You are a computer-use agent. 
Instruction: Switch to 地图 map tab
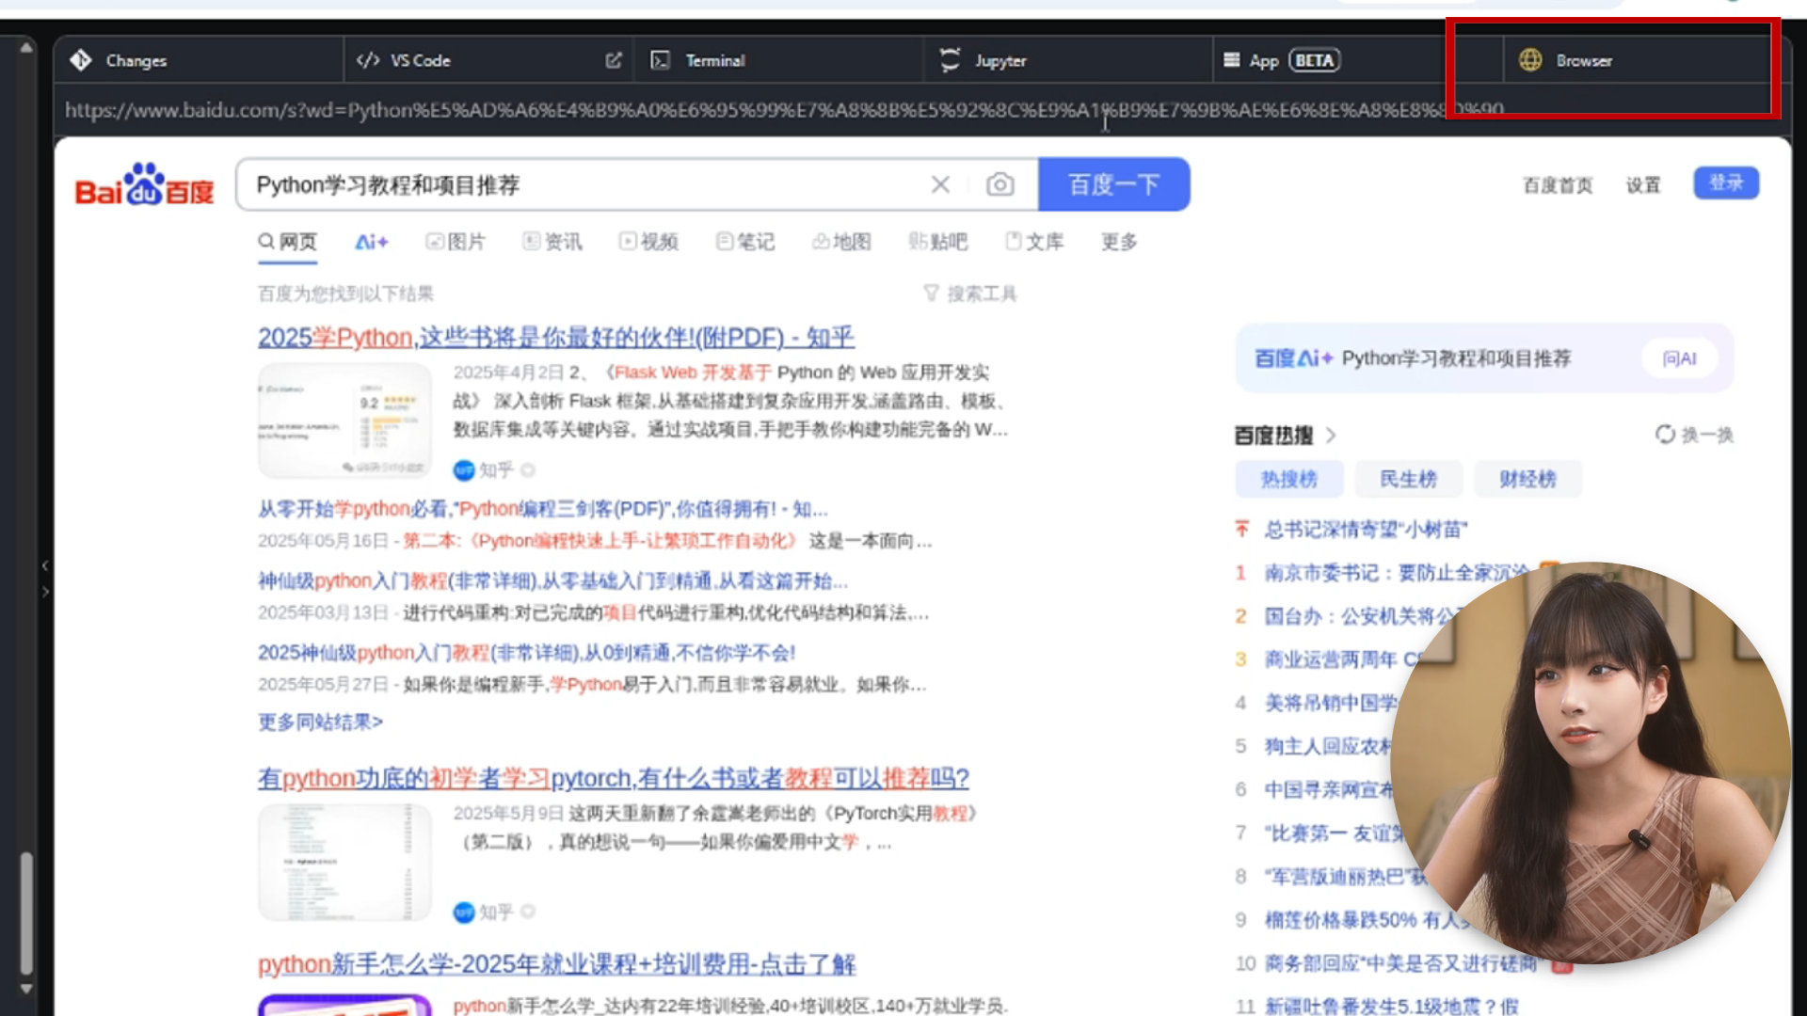click(x=841, y=242)
